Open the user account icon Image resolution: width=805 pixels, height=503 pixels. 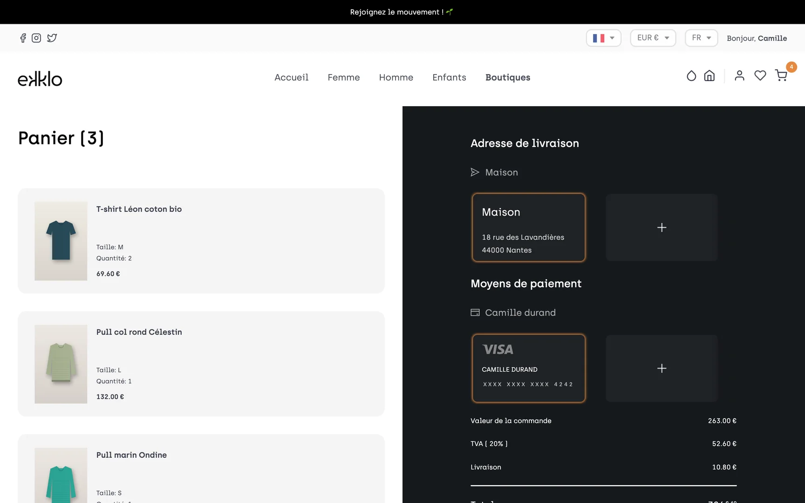point(739,76)
